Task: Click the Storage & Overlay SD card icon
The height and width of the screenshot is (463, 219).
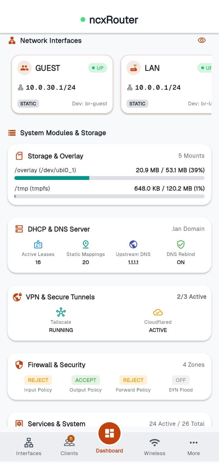Action: coord(19,156)
